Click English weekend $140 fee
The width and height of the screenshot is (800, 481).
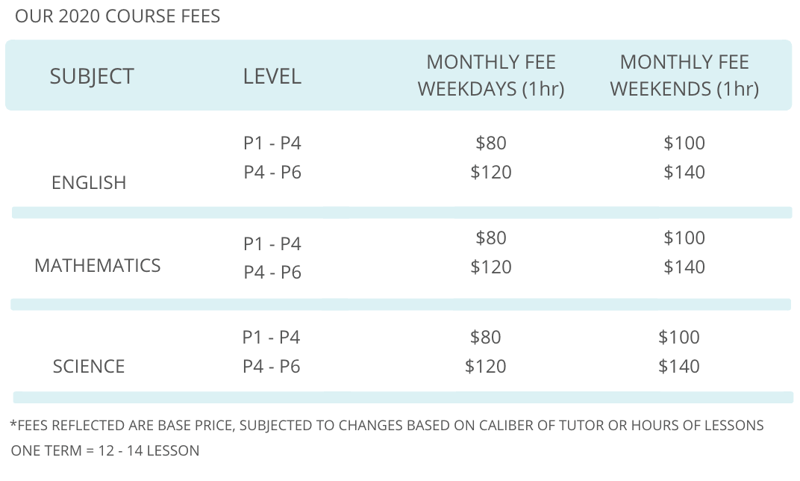(x=684, y=172)
